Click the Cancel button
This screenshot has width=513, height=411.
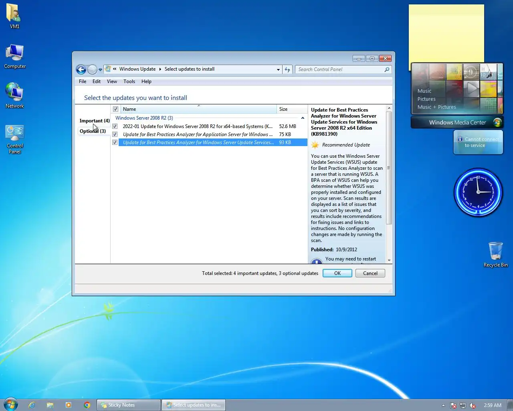click(x=370, y=273)
